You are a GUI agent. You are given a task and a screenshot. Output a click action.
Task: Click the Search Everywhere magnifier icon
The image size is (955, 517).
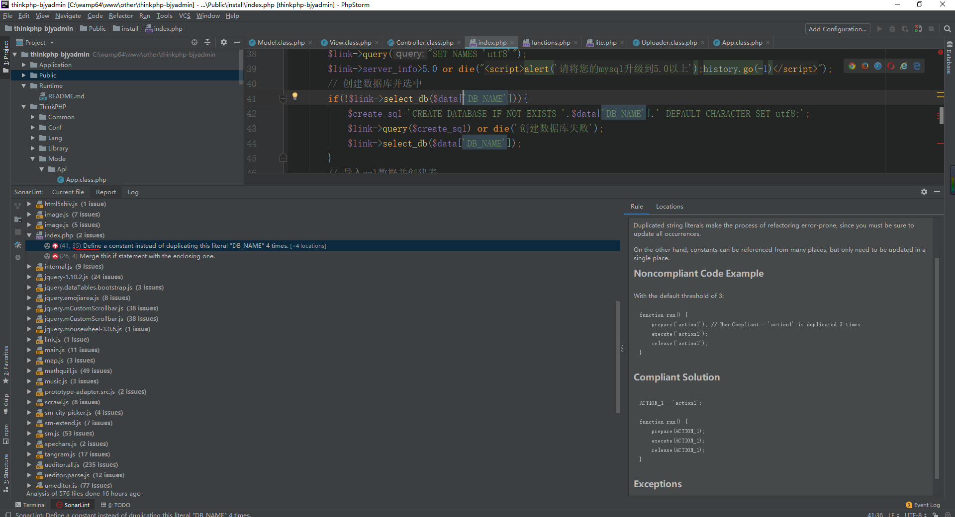tap(947, 29)
